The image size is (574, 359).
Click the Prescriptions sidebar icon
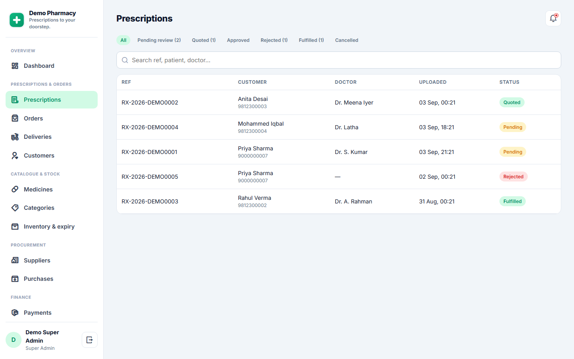tap(15, 100)
